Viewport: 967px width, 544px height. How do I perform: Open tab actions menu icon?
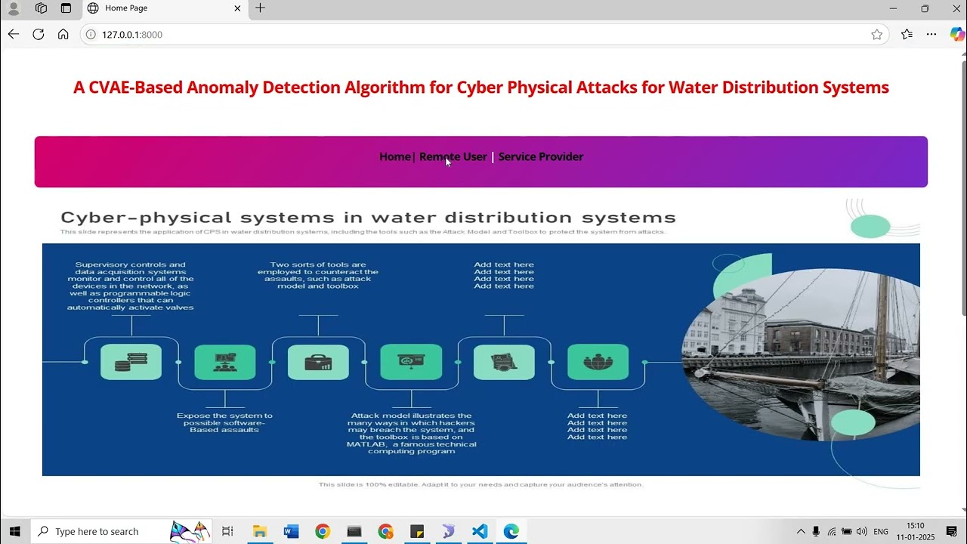66,8
